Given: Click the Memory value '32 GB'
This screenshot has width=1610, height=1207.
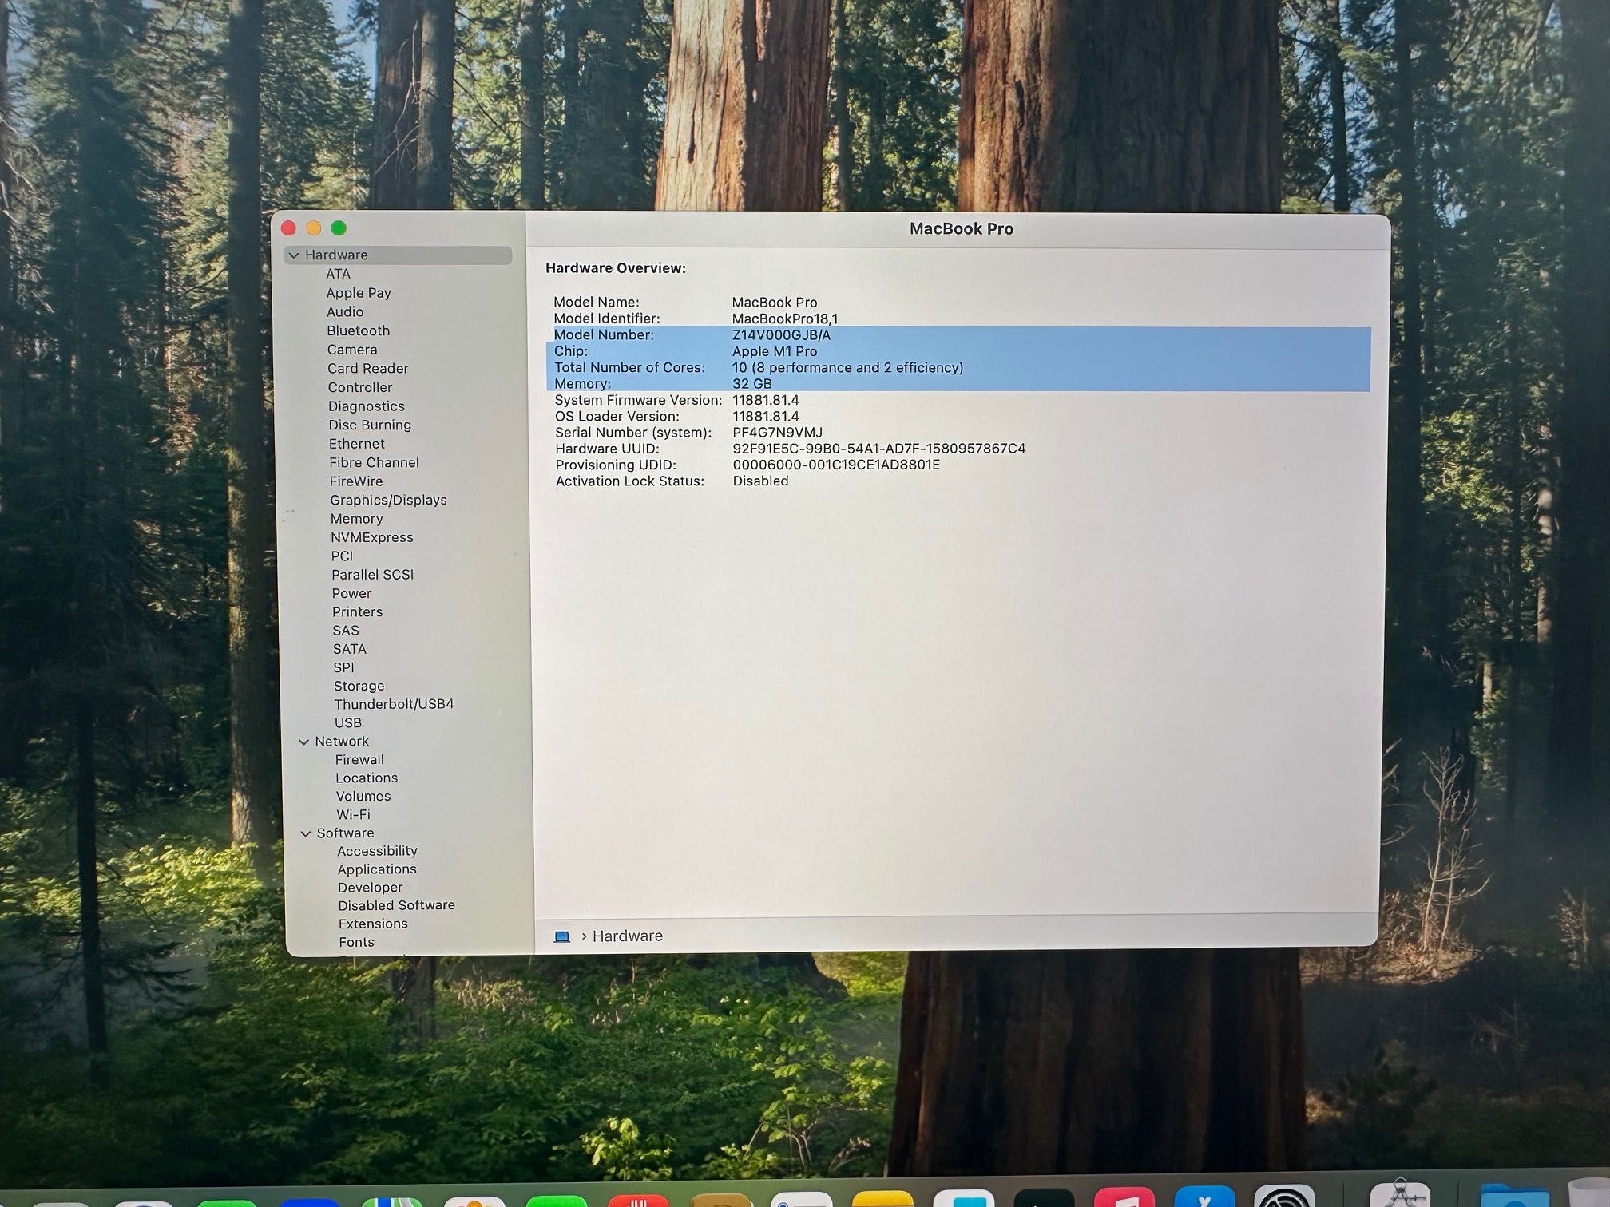Looking at the screenshot, I should 752,384.
